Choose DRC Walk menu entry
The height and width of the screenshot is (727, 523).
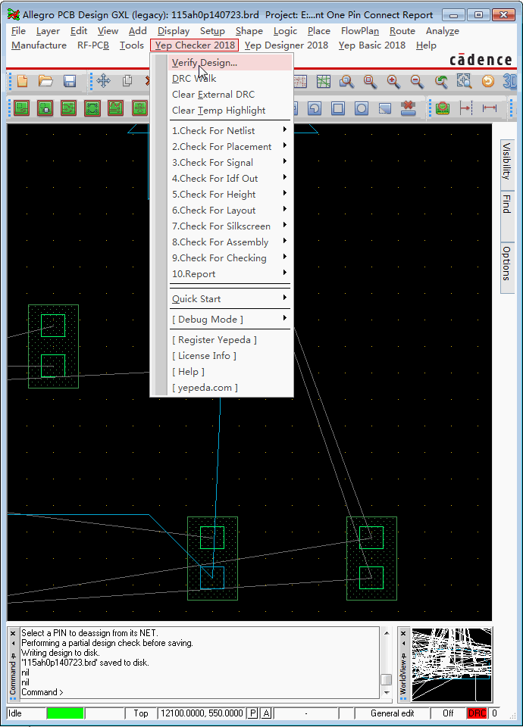(x=230, y=78)
